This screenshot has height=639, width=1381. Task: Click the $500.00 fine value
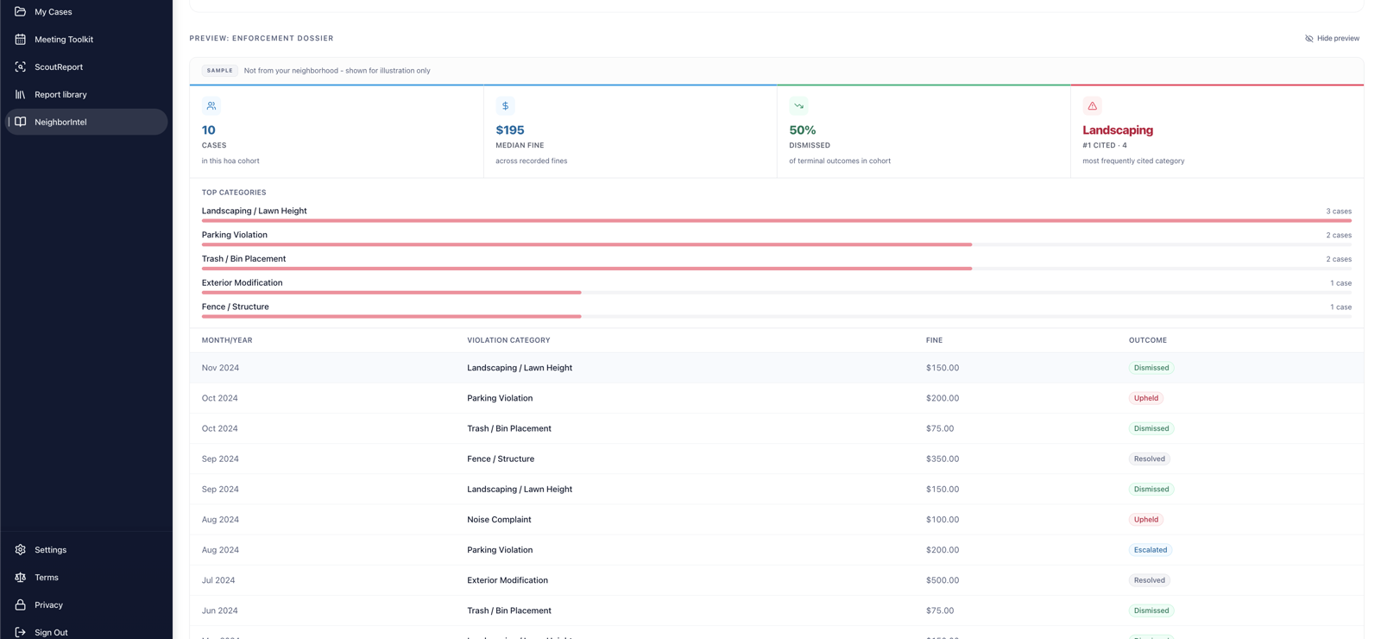point(943,580)
